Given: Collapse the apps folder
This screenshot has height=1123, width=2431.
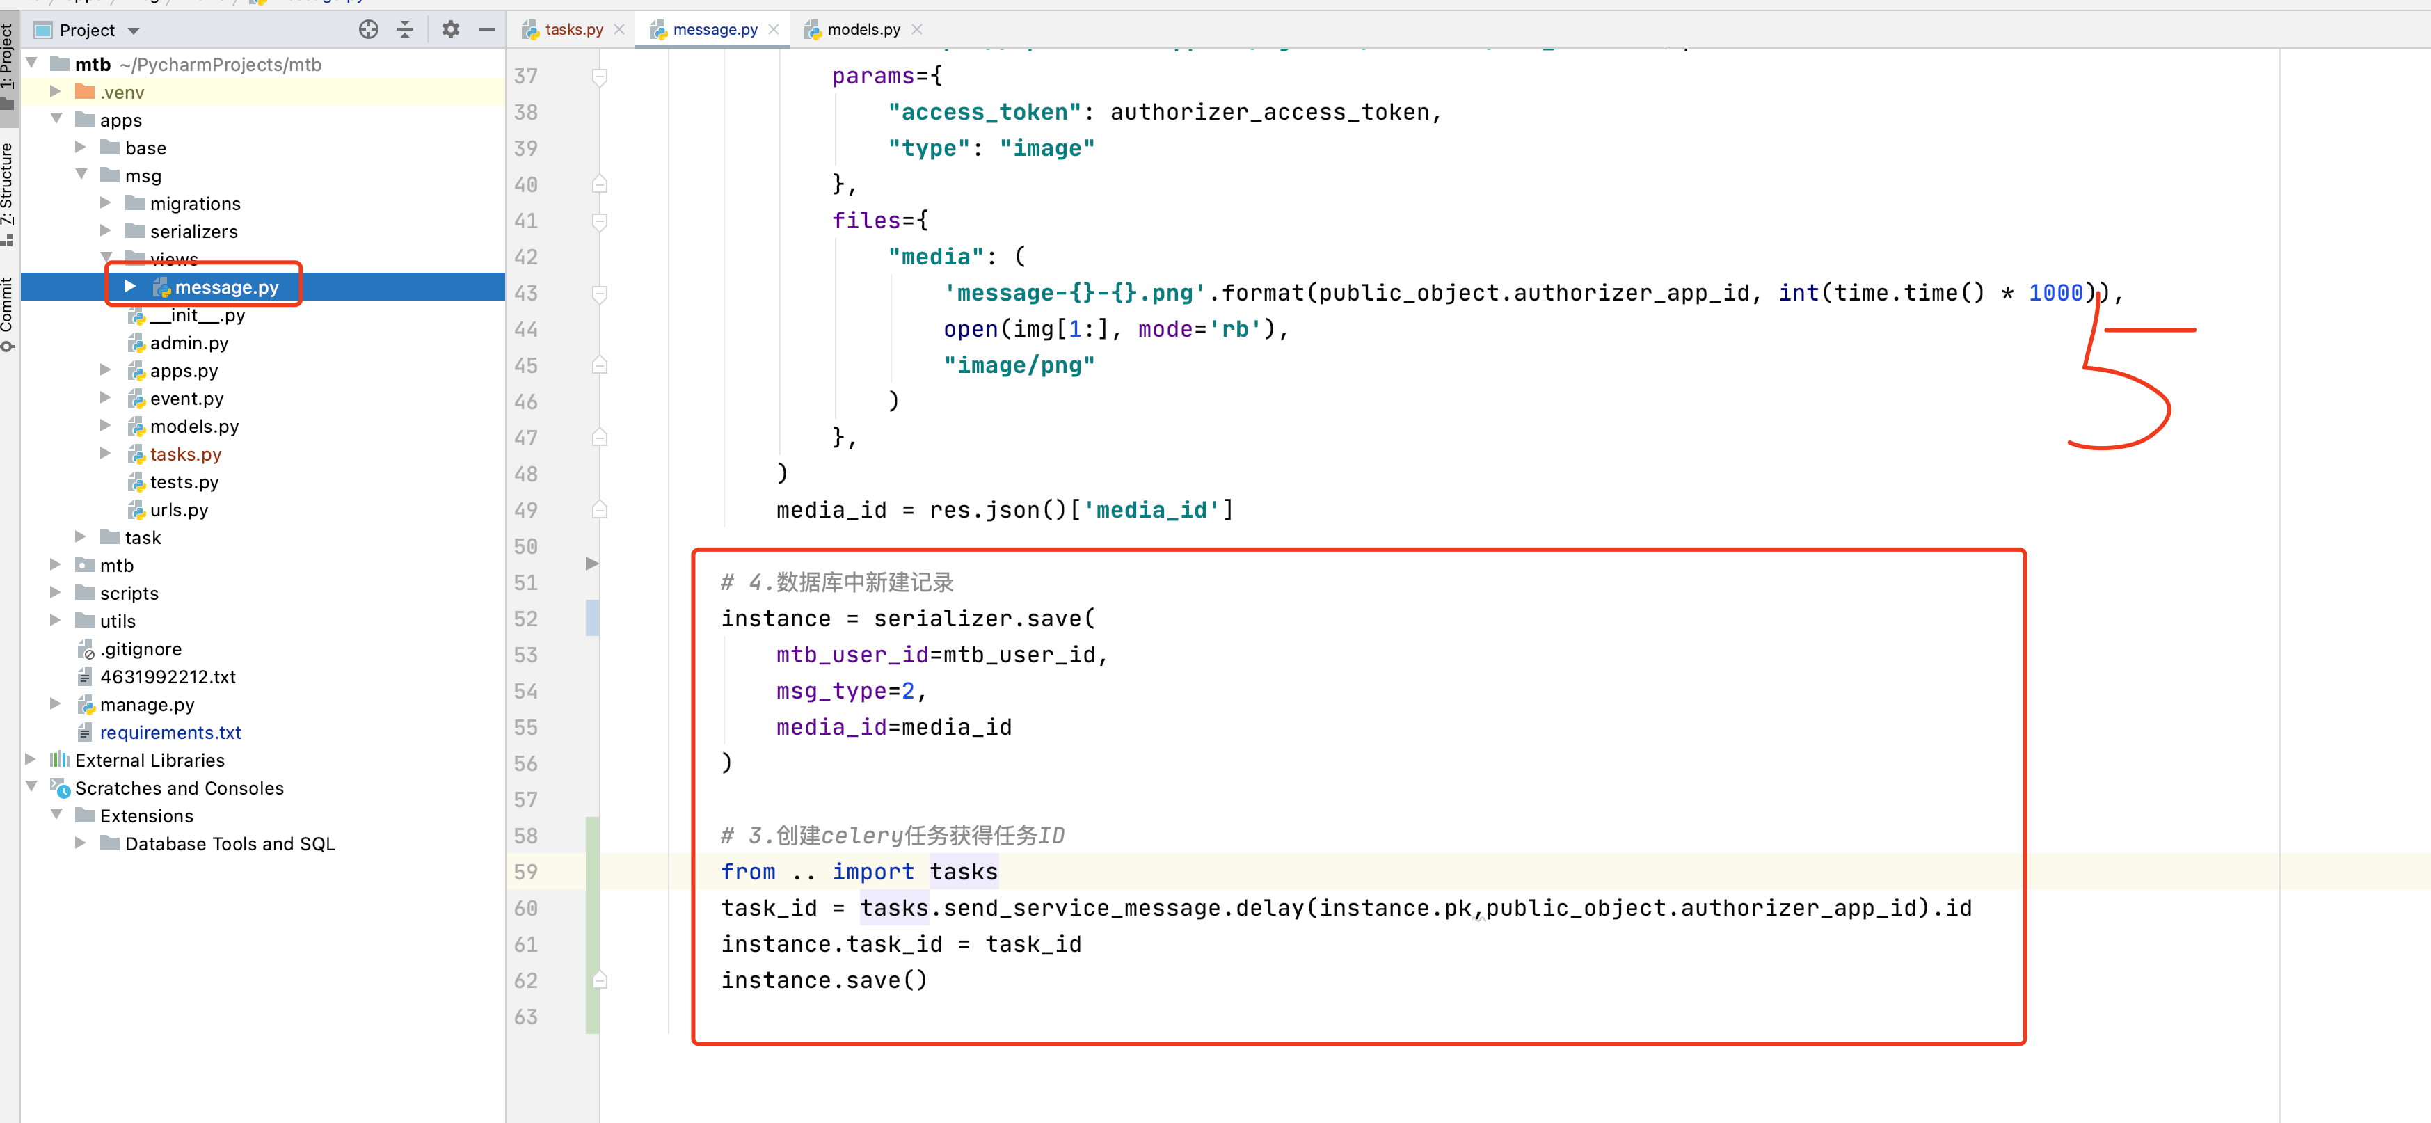Looking at the screenshot, I should click(56, 119).
